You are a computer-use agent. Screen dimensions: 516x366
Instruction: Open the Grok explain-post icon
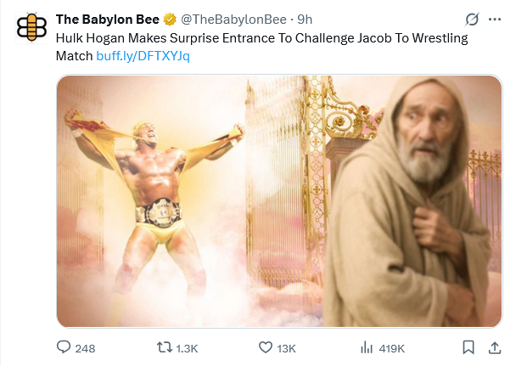473,20
